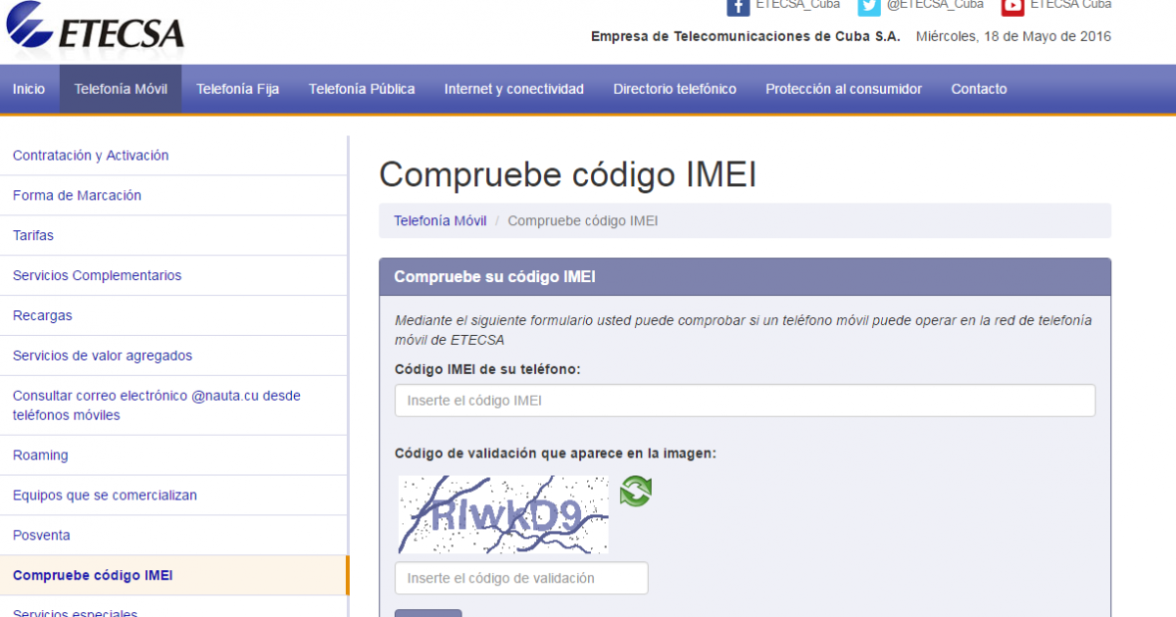Open Tarifas in the sidebar
1176x617 pixels.
(x=33, y=236)
